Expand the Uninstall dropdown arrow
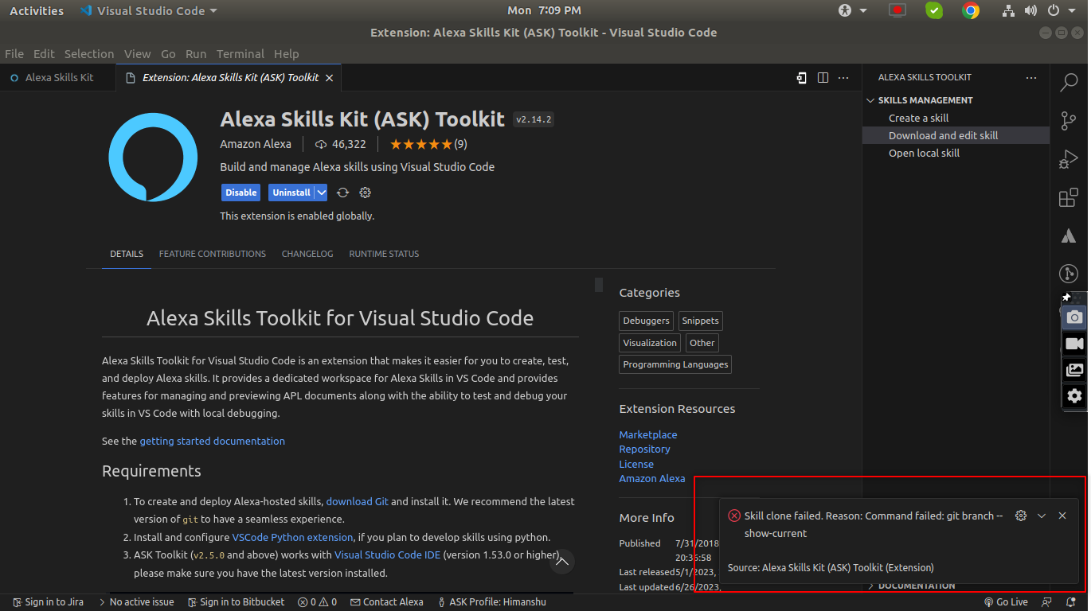Screen dimensions: 1091x611 pyautogui.click(x=322, y=193)
